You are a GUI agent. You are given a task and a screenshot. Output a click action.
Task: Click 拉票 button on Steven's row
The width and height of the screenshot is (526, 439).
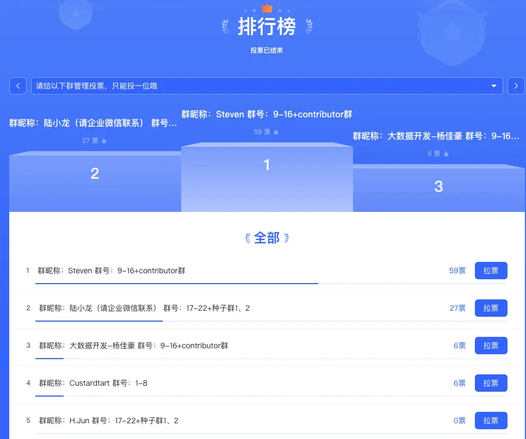(491, 270)
